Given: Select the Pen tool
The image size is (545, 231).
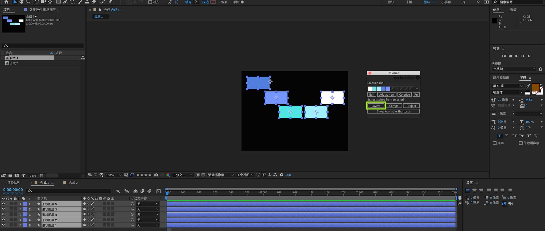Looking at the screenshot, I should coord(65,2).
